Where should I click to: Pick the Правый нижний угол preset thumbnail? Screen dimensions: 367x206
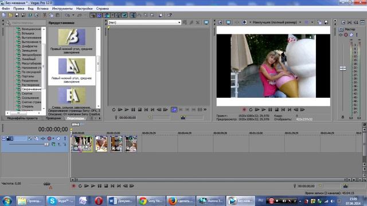[x=72, y=37]
